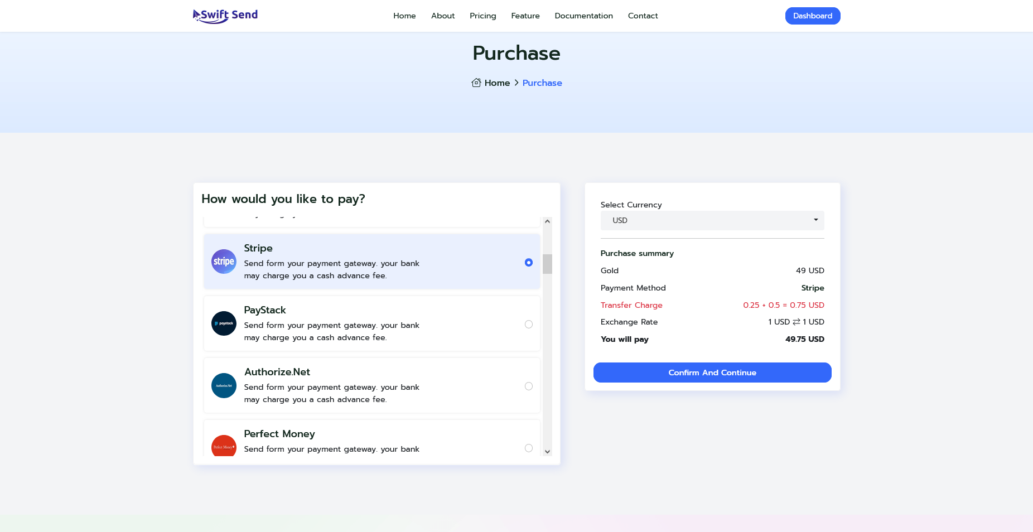Click Confirm And Continue button
This screenshot has height=532, width=1033.
712,373
